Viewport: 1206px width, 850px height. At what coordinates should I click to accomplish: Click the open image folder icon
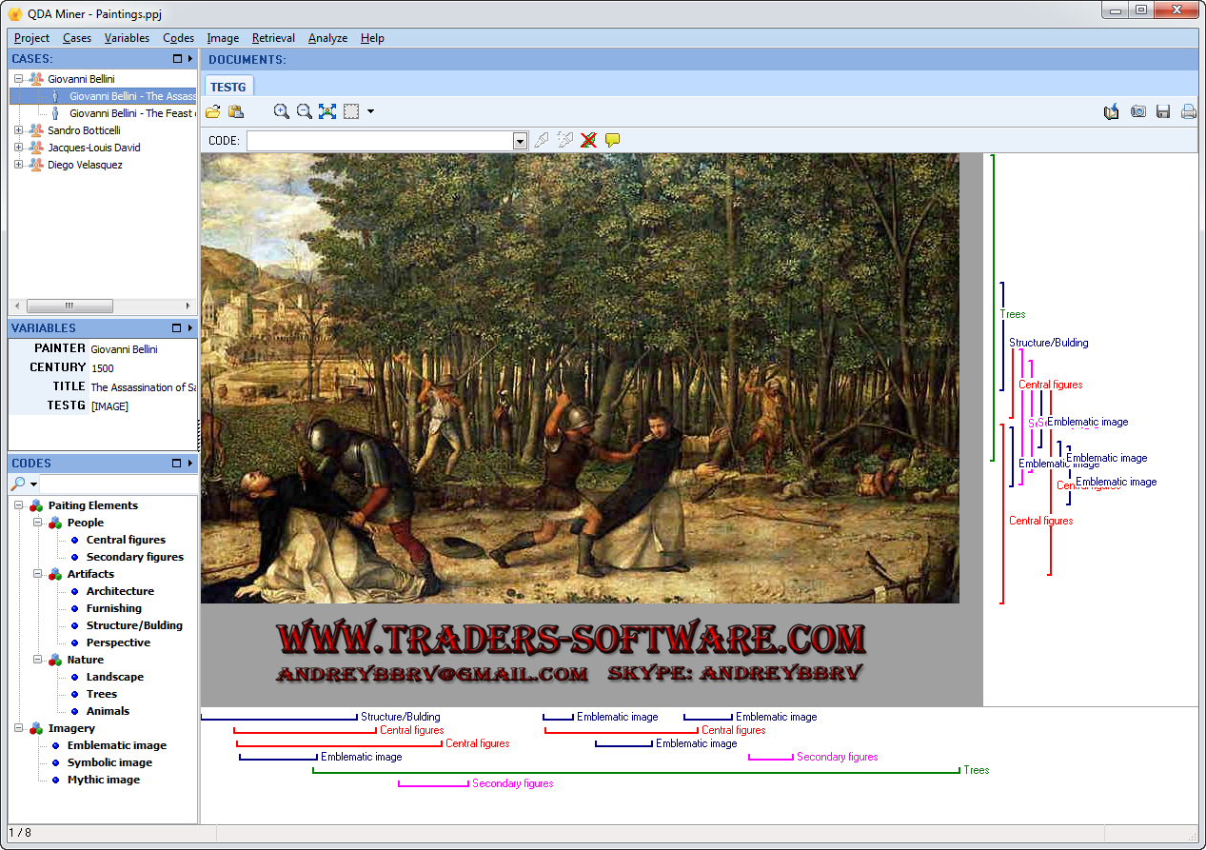(x=213, y=111)
